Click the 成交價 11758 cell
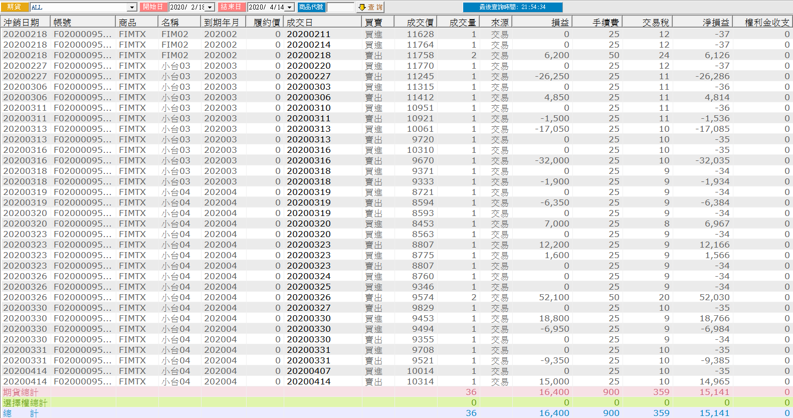This screenshot has height=418, width=793. point(420,55)
